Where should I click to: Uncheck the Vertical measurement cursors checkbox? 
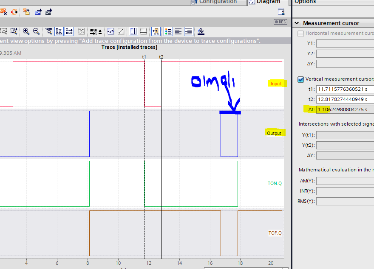(300, 79)
